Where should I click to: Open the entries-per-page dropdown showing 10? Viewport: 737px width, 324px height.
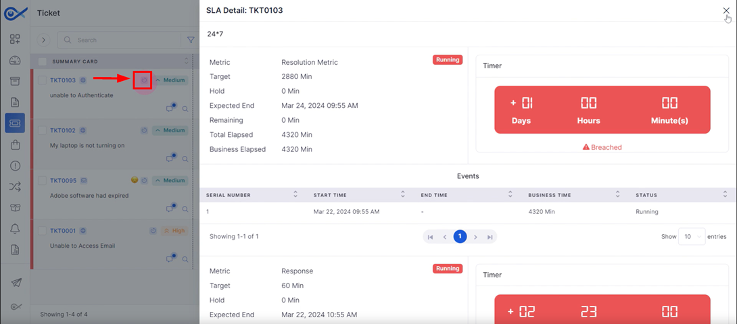(x=692, y=237)
